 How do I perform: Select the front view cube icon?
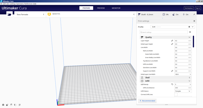pos(7,105)
